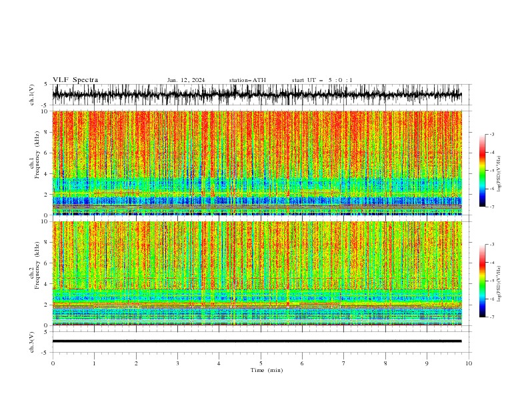Click time axis tick label '0'
The height and width of the screenshot is (408, 528).
[x=53, y=363]
